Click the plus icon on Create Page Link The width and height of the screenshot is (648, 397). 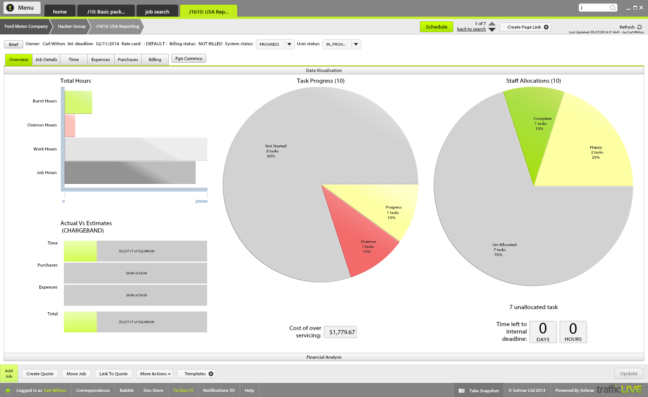(x=546, y=27)
